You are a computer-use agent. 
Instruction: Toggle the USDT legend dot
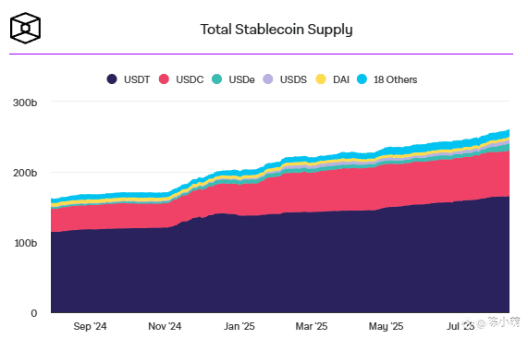pos(112,79)
